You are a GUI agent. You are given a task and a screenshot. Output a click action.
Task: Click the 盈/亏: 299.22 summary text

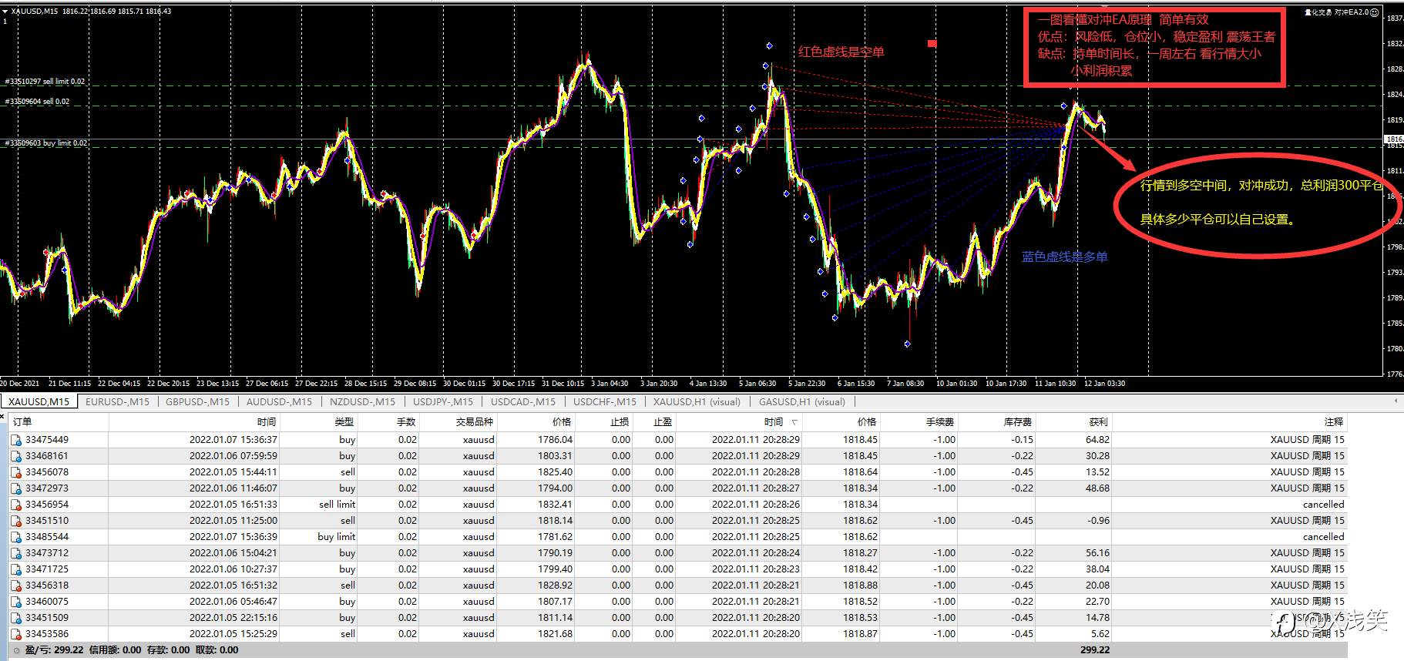pos(54,650)
